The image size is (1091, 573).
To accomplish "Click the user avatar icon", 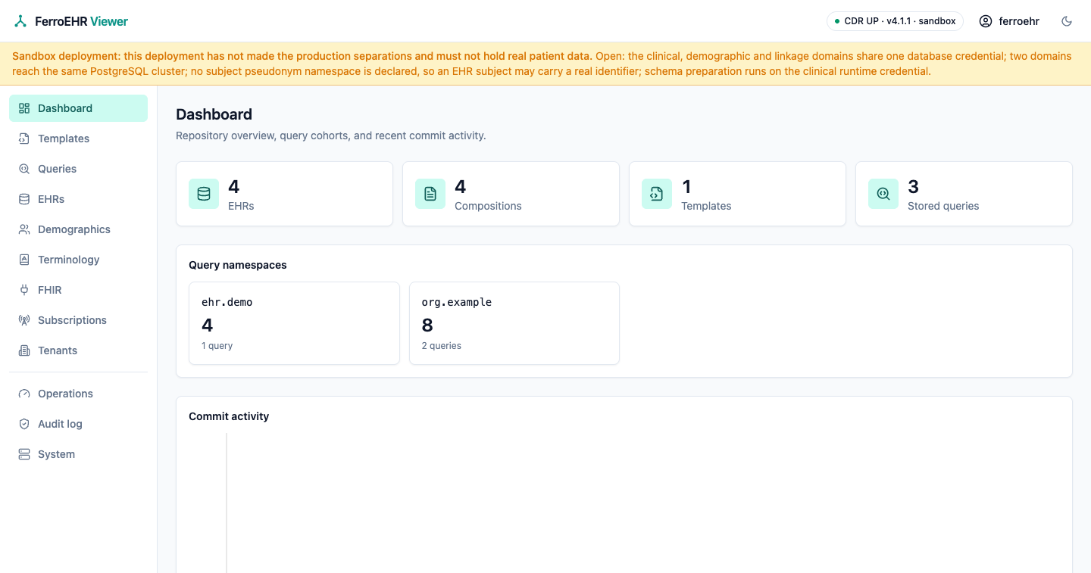I will click(986, 21).
